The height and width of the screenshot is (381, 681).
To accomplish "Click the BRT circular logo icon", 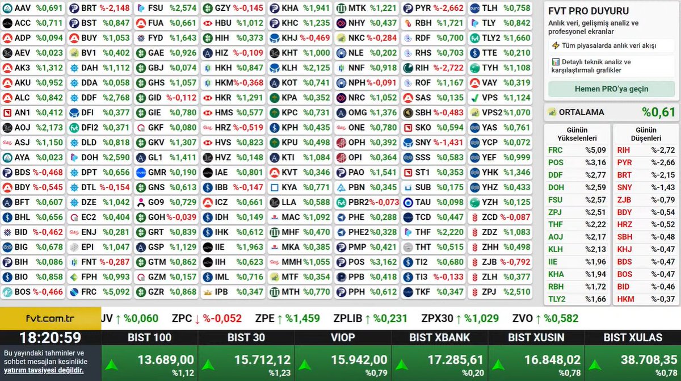I will pyautogui.click(x=74, y=9).
